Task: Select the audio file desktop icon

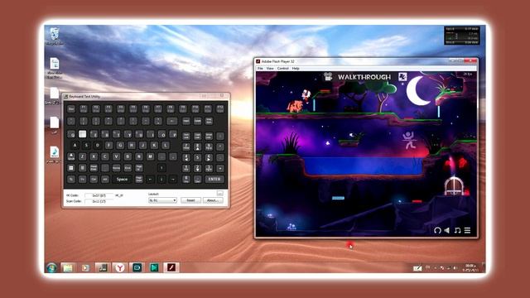Action: click(x=55, y=155)
